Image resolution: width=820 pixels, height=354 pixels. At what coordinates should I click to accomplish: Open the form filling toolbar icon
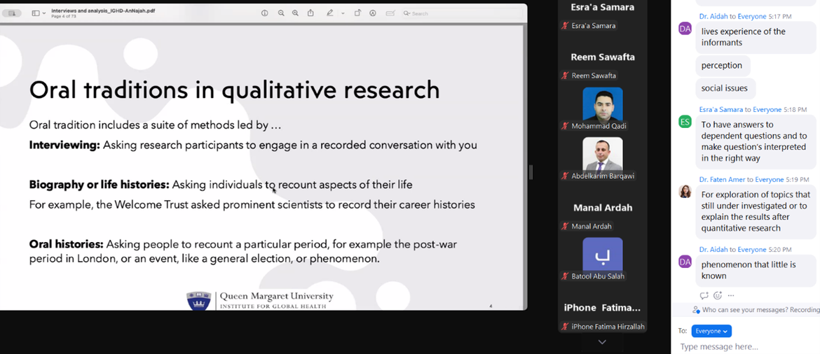390,13
